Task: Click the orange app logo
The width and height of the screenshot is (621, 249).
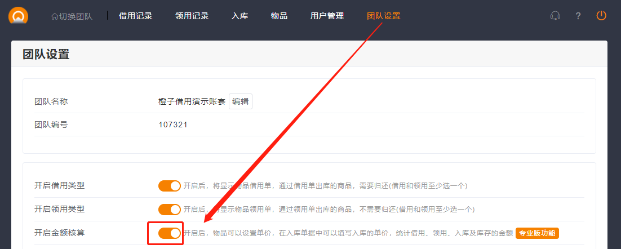Action: pos(18,15)
